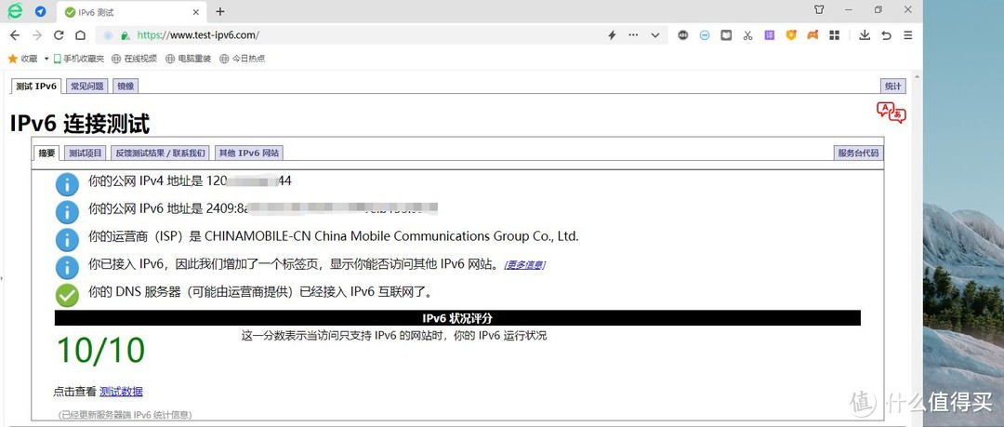The height and width of the screenshot is (427, 1004).
Task: Click the purple translate extension icon
Action: (770, 35)
